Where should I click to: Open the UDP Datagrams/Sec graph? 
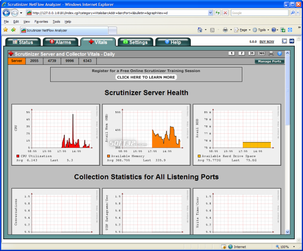146,211
